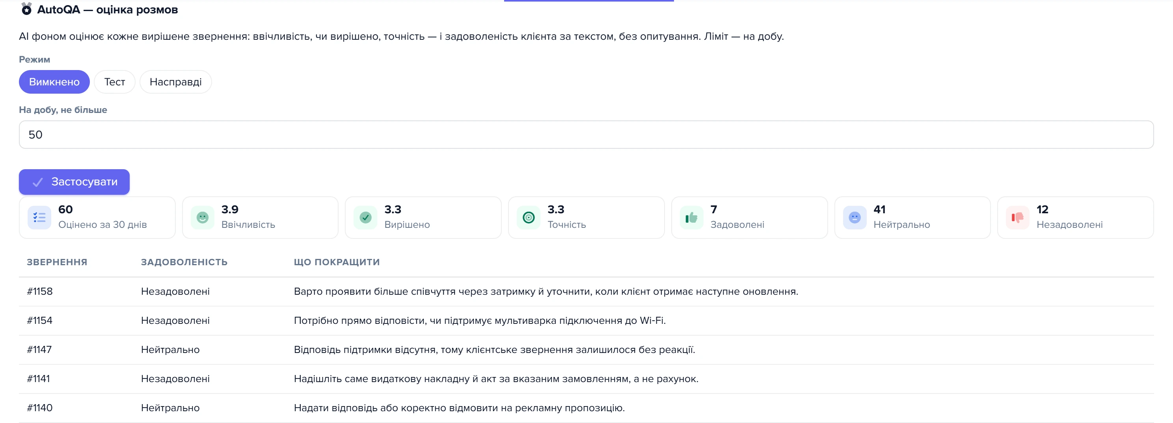Select the 'Вимкнено' mode
Viewport: 1173px width, 423px height.
click(54, 82)
